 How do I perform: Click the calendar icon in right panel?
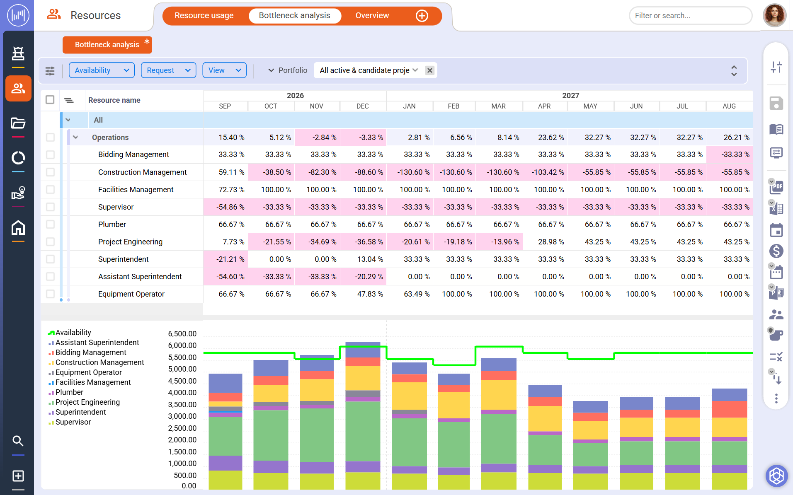776,230
